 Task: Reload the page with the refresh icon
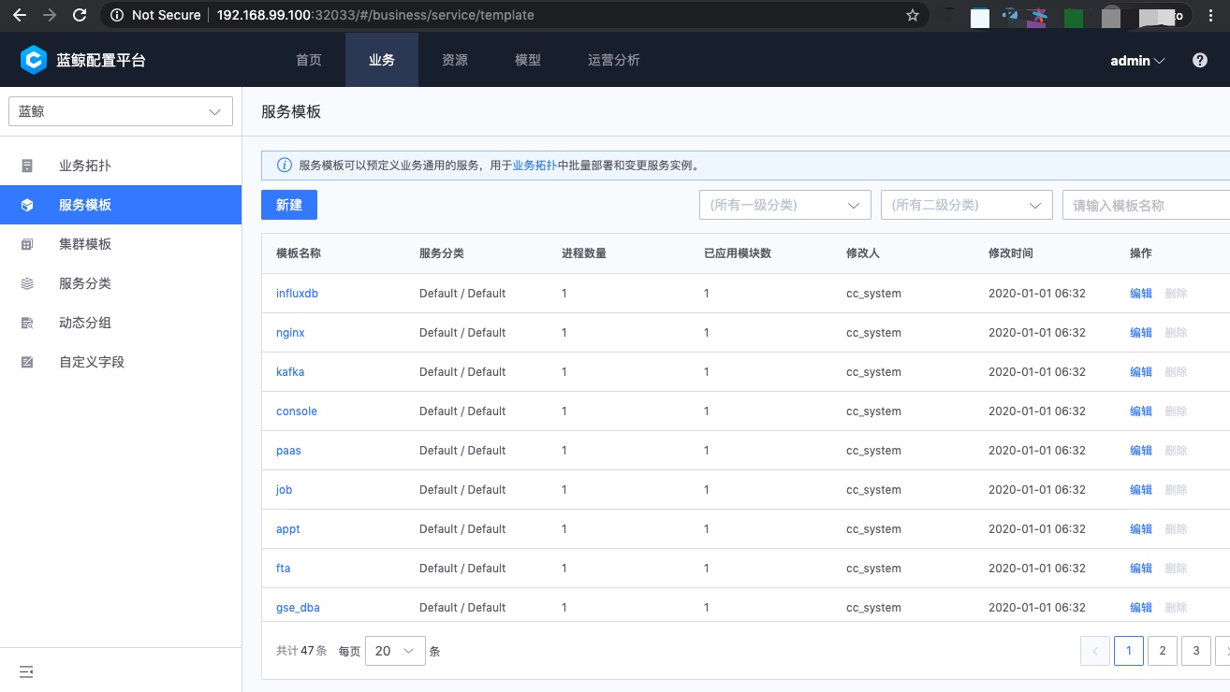click(x=80, y=15)
